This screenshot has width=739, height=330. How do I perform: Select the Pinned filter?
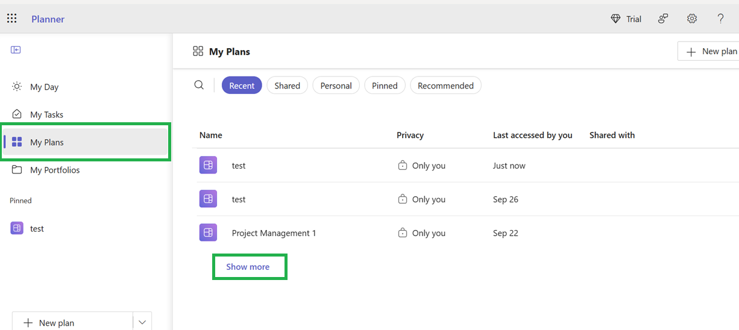(x=385, y=86)
